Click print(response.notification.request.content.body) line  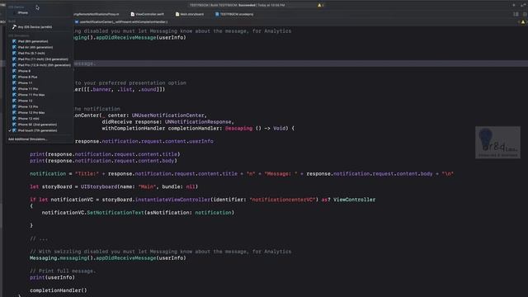point(103,161)
